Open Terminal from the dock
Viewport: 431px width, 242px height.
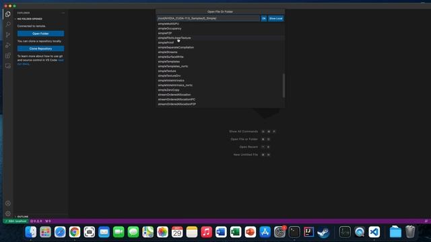pos(294,232)
